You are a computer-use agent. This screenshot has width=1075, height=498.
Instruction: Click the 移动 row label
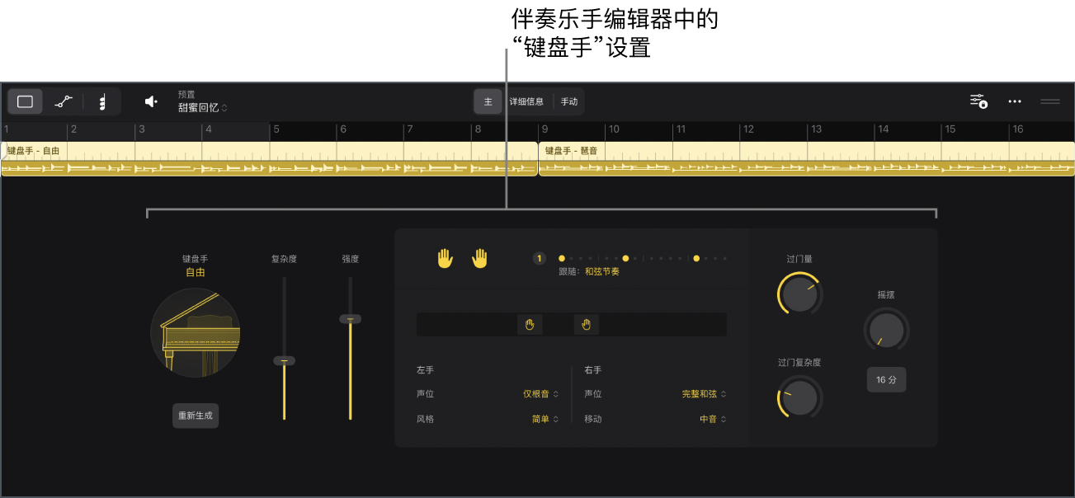pos(593,419)
